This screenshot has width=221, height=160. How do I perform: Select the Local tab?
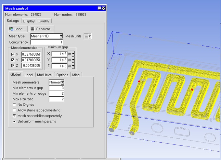point(29,75)
